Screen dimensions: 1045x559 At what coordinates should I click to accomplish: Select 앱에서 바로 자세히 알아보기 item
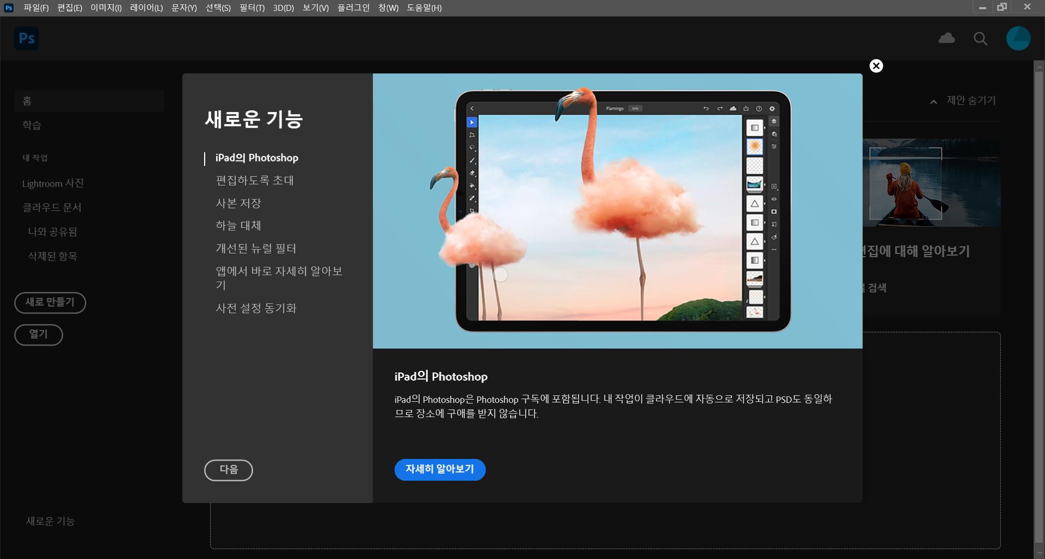279,278
